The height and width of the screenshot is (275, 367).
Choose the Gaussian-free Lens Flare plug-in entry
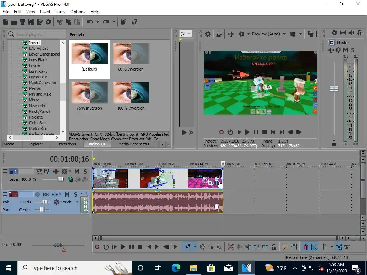tap(38, 60)
